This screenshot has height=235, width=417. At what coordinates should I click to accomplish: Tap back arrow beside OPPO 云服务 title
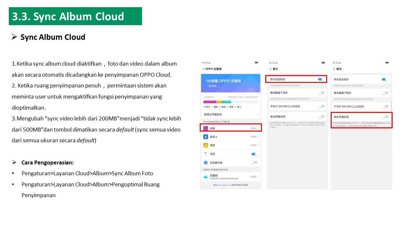tap(204, 69)
